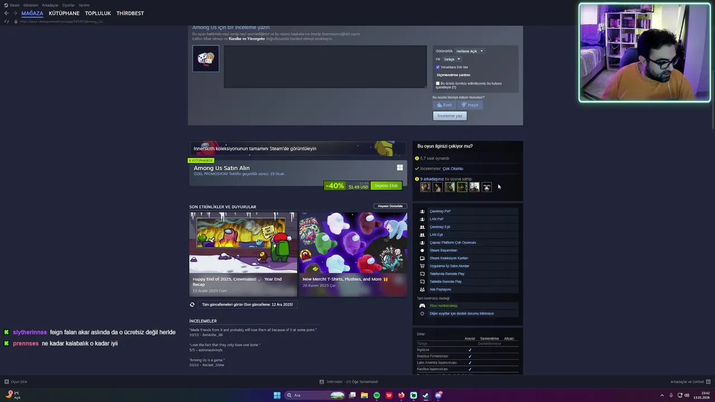
Task: Click the Steam Koleksiyon Kartları feature link
Action: pyautogui.click(x=449, y=259)
